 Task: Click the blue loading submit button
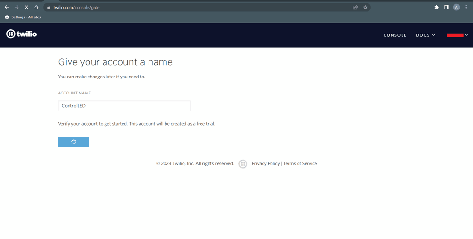pos(73,142)
